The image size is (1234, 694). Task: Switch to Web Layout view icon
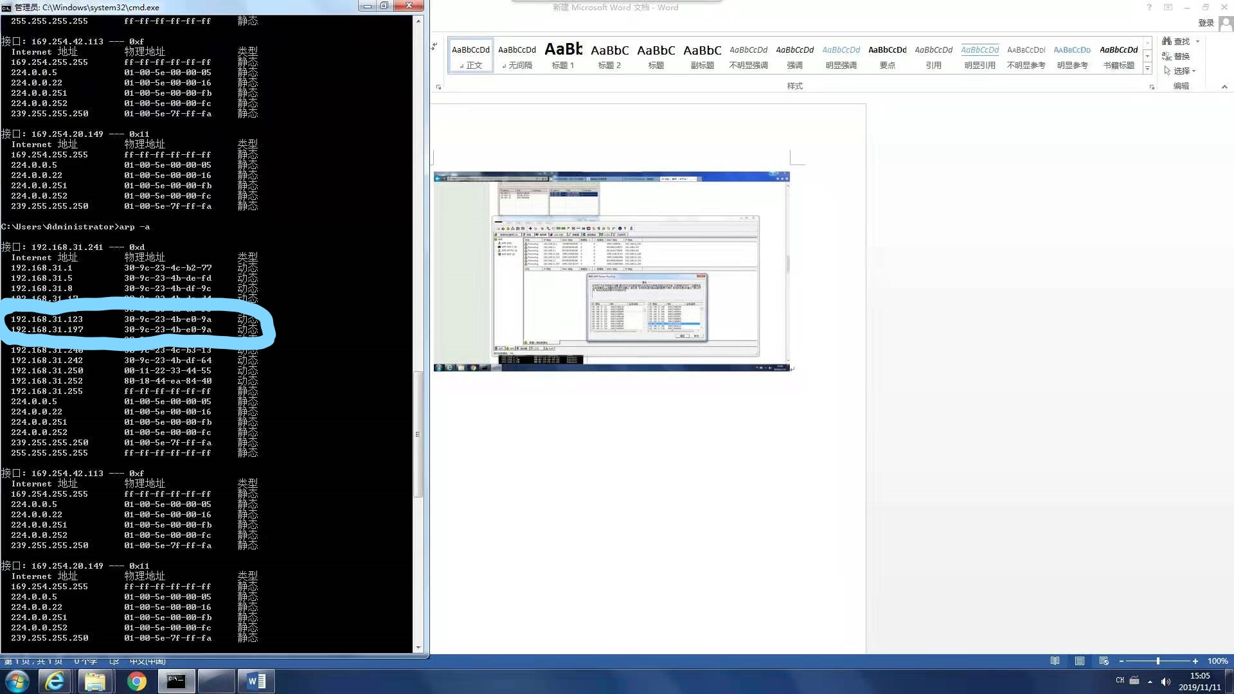click(x=1104, y=661)
